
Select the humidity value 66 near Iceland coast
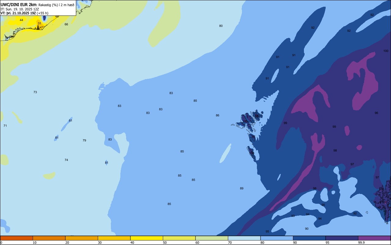[66, 24]
